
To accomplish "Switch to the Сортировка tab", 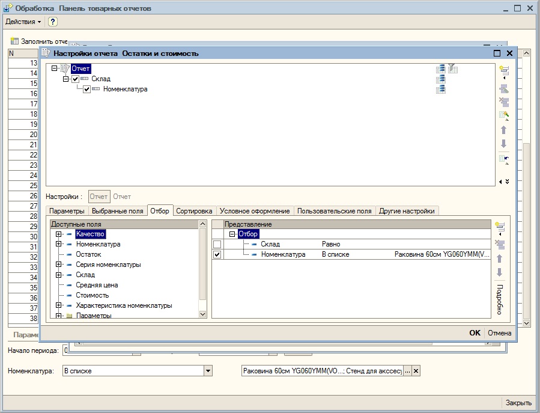I will (x=195, y=211).
